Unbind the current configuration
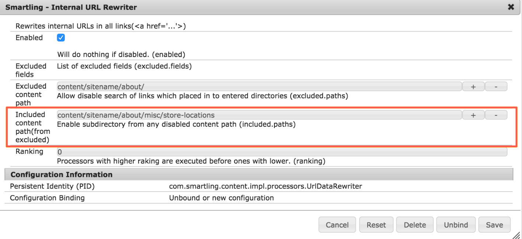 point(456,224)
